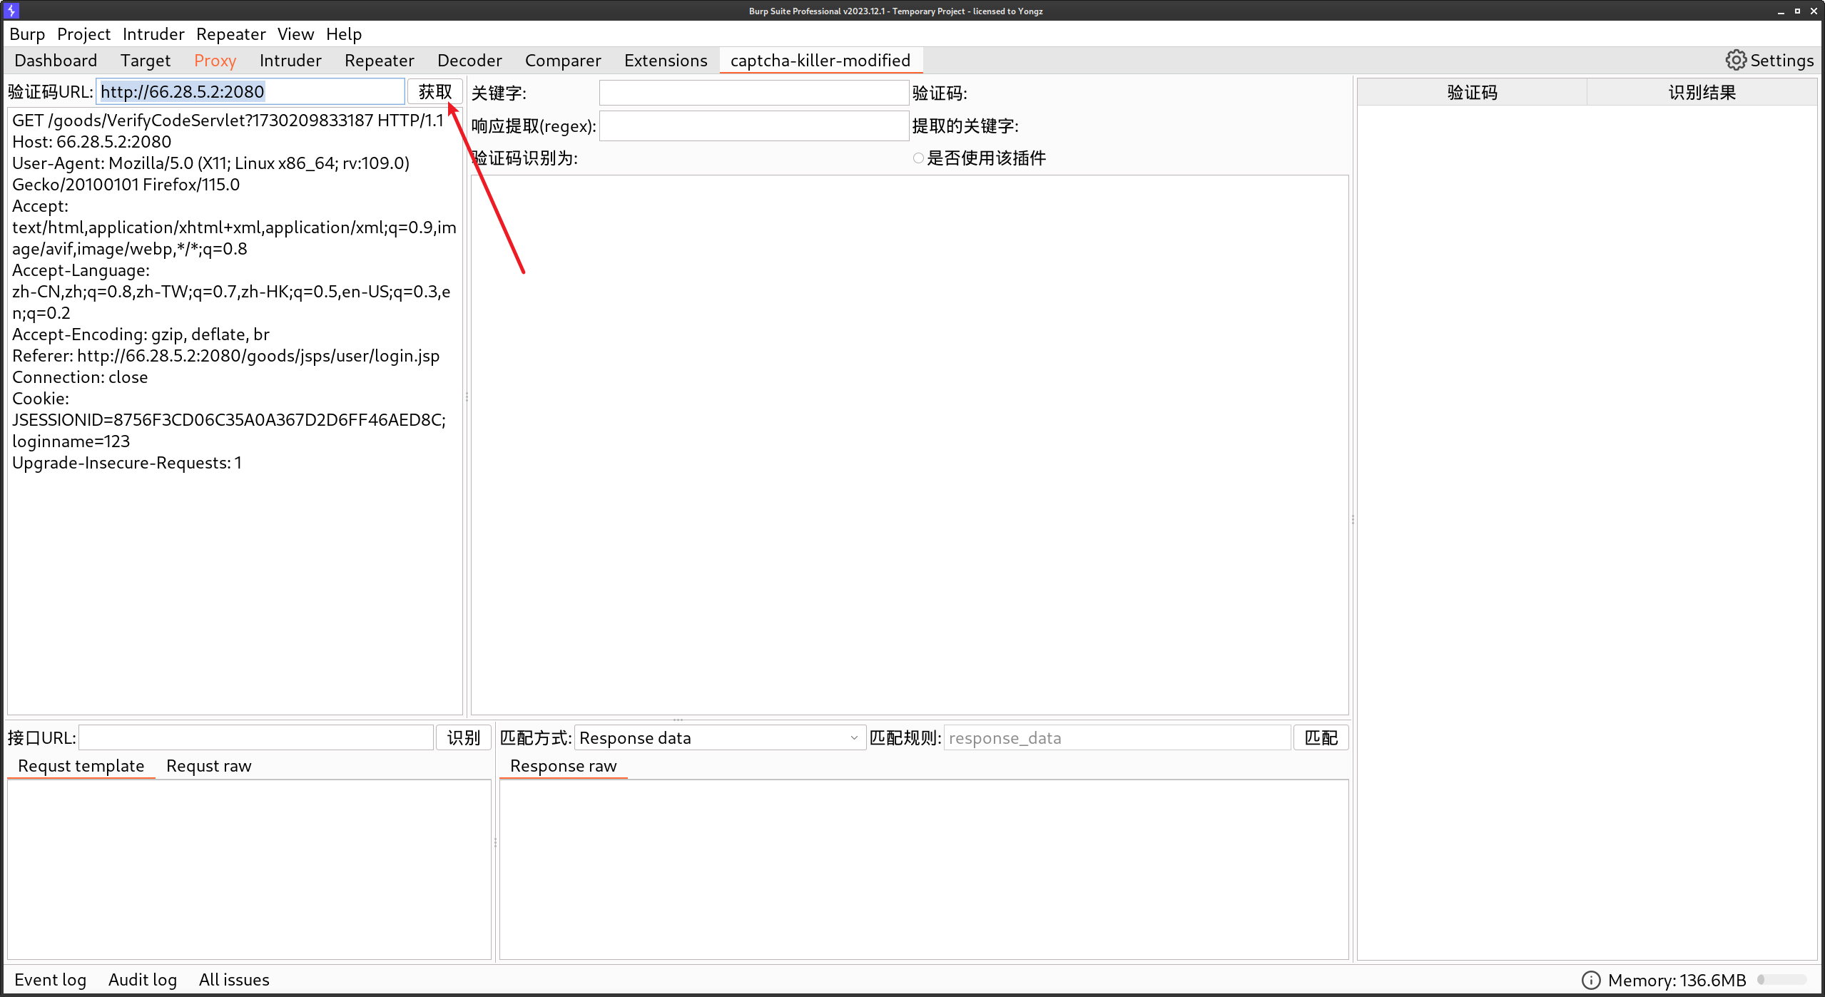Click the Upgrade-Insecure-Requests: 1 line

[x=127, y=463]
